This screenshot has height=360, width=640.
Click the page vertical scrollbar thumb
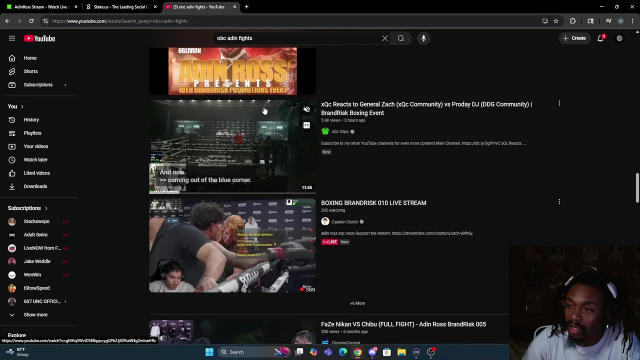[x=637, y=188]
